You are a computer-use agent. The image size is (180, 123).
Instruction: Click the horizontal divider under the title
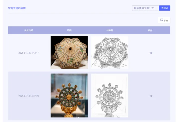pyautogui.click(x=89, y=14)
